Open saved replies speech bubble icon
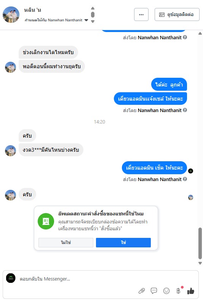Image resolution: width=203 pixels, height=300 pixels. [154, 291]
